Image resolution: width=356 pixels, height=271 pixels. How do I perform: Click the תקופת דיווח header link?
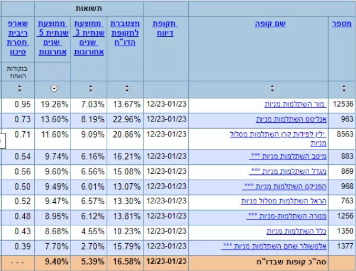pyautogui.click(x=166, y=28)
